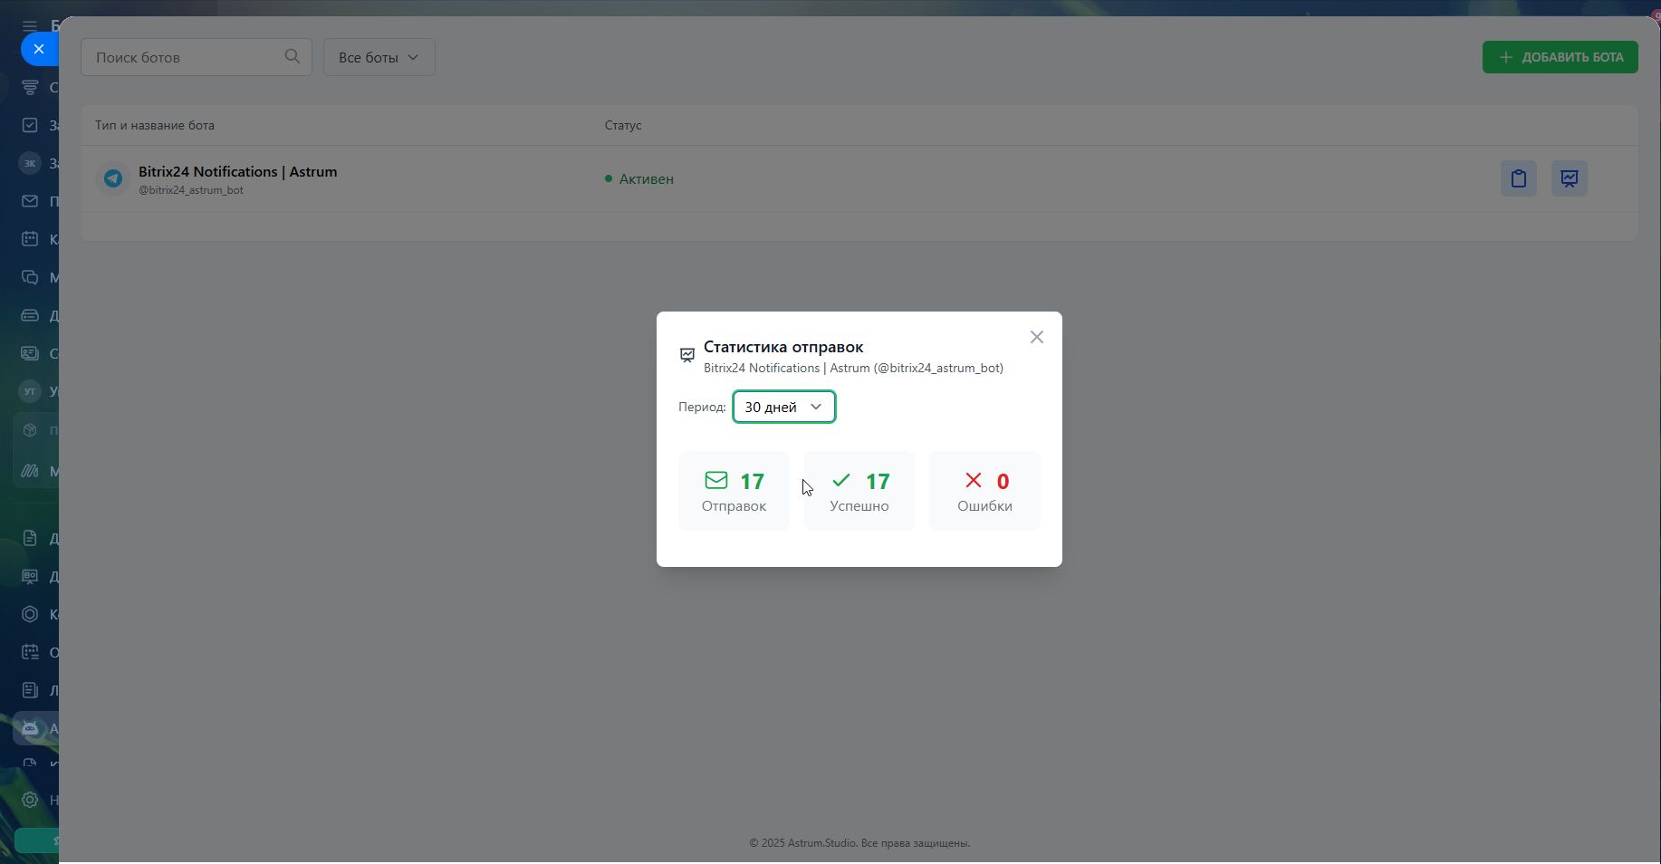Click the round УТ badge in the sidebar
The image size is (1661, 864).
[30, 391]
